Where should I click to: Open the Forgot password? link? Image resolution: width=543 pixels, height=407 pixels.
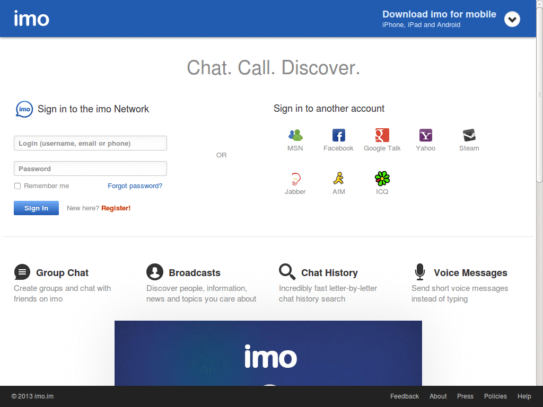(x=135, y=186)
